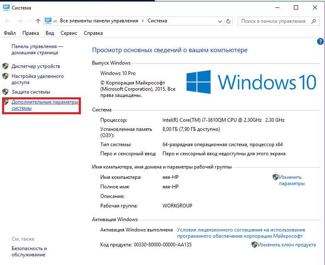
Task: Click Изменить ключ продукта link
Action: [287, 245]
